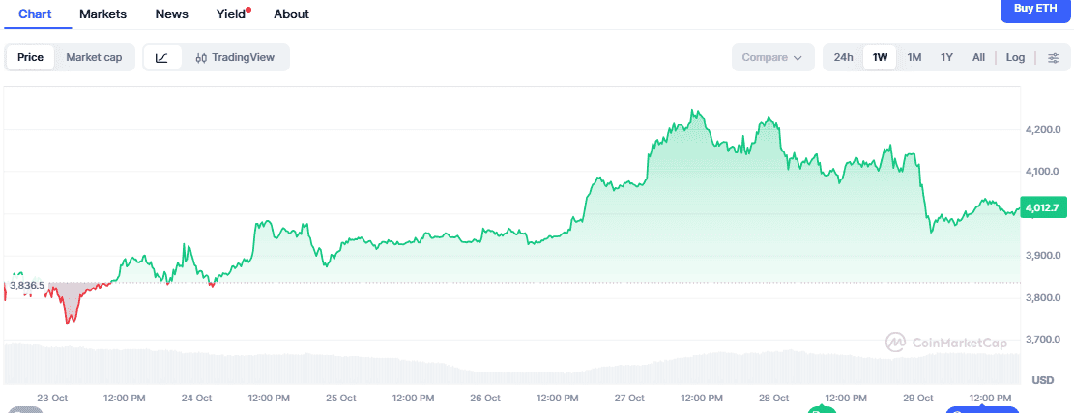
Task: Open the Markets tab
Action: (102, 14)
